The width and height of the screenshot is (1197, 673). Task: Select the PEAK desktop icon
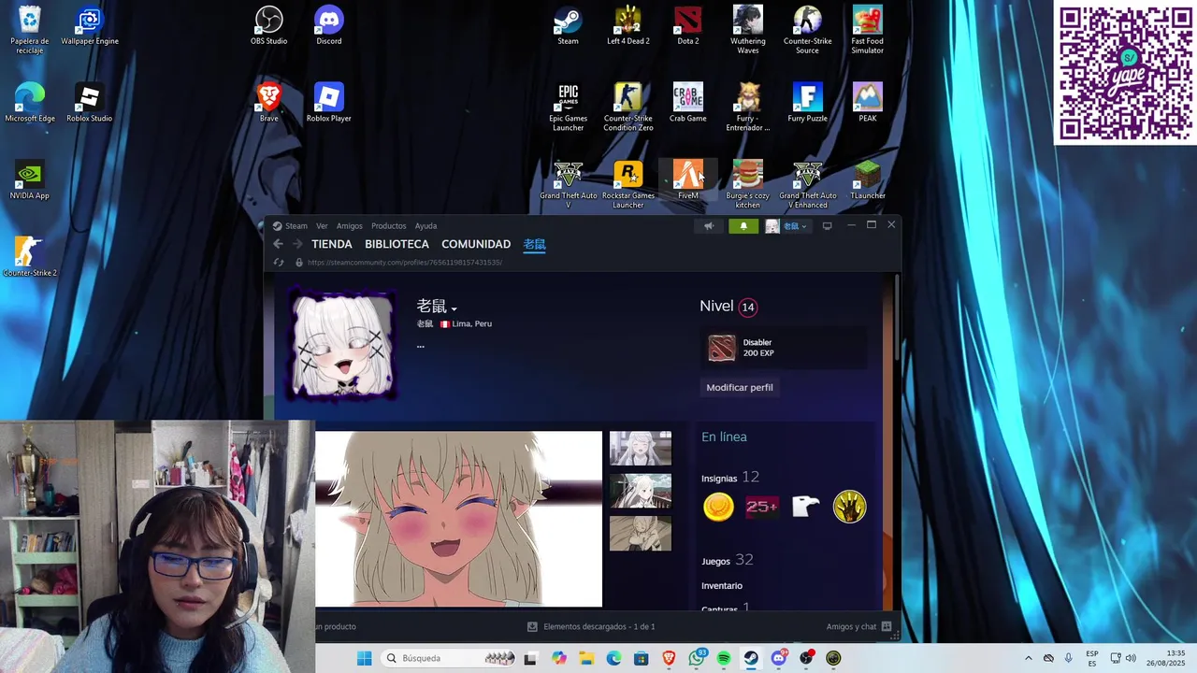(x=868, y=103)
